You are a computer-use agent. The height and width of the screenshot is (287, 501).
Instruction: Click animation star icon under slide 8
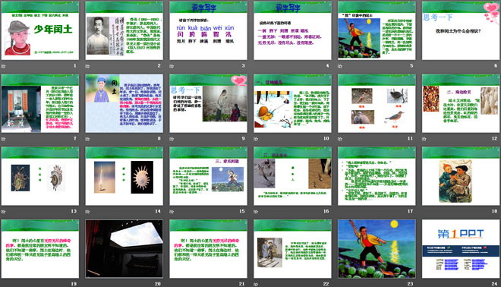[x=87, y=139]
